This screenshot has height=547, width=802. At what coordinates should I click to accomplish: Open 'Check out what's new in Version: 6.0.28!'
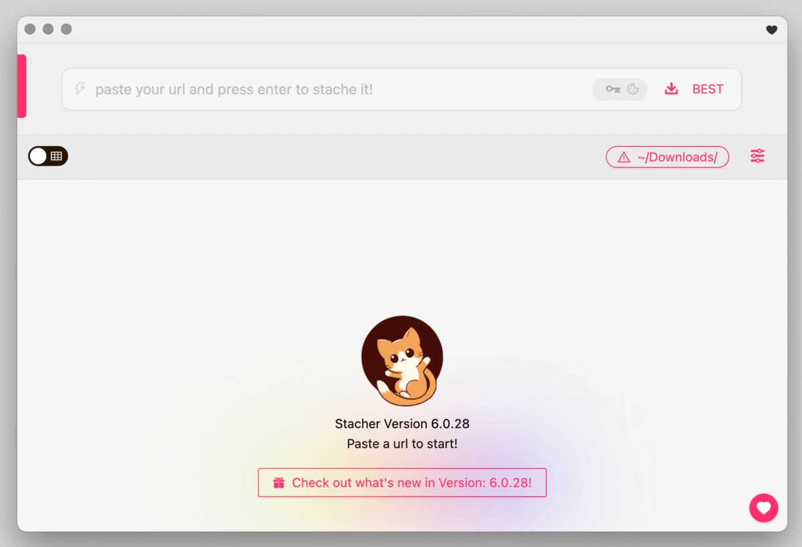coord(402,483)
